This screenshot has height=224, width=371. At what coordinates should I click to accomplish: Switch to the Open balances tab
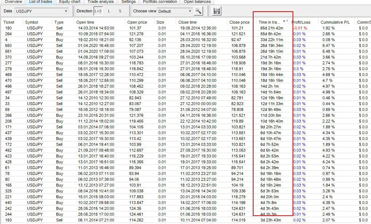pos(197,2)
